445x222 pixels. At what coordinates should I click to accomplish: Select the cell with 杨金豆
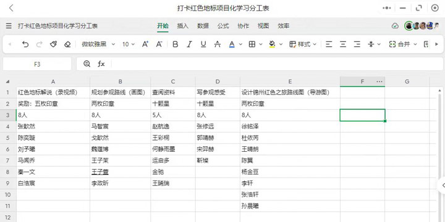(290, 172)
